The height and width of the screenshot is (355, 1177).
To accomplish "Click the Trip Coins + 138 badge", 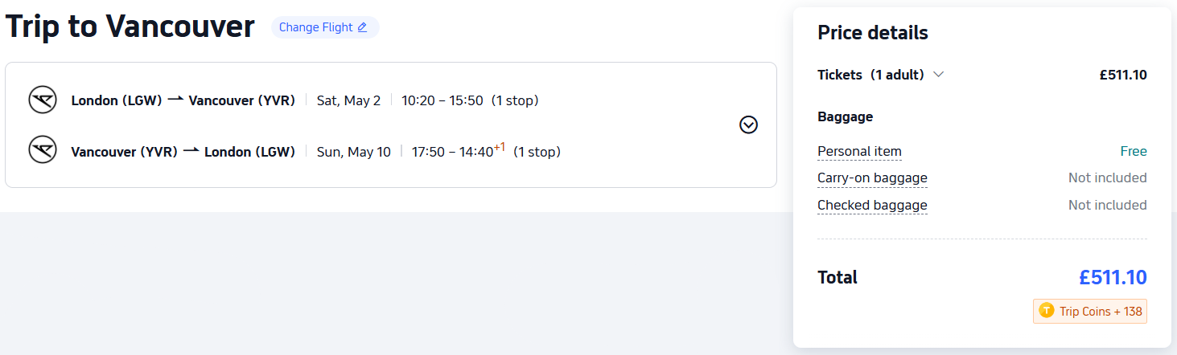I will 1090,311.
